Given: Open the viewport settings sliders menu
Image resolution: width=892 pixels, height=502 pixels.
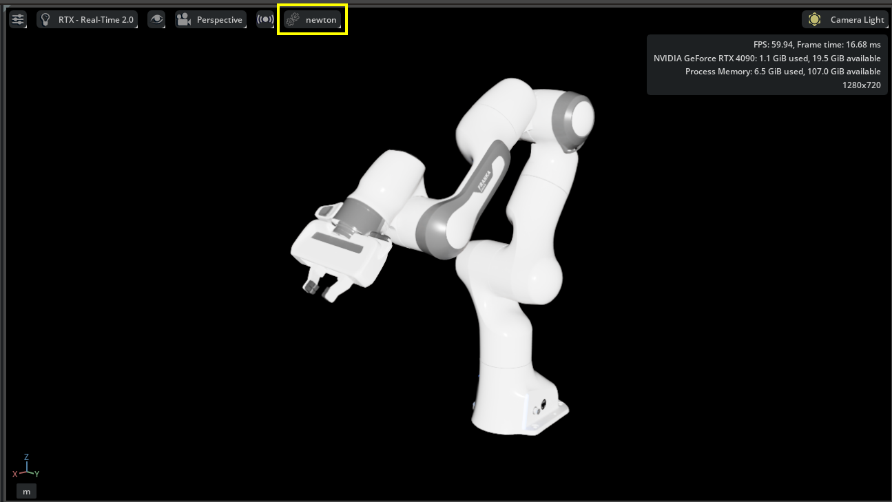Looking at the screenshot, I should click(x=18, y=20).
